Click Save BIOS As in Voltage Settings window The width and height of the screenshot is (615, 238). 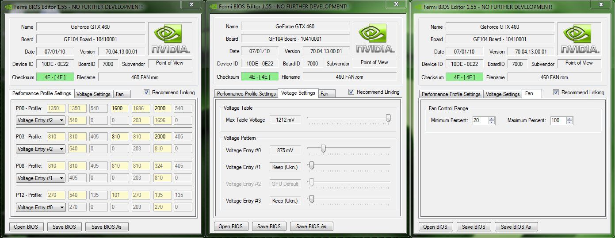coord(311,226)
